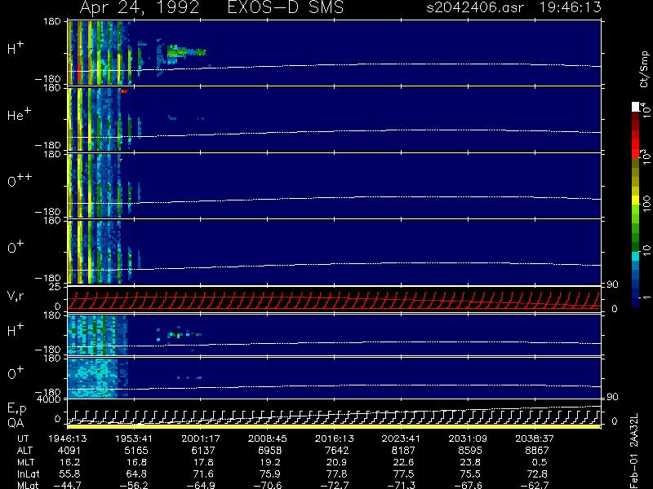Click the '25' V,r axis label

pyautogui.click(x=56, y=287)
